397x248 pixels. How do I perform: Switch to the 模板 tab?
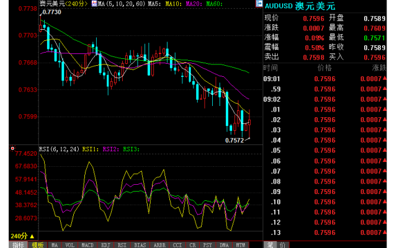click(x=37, y=245)
